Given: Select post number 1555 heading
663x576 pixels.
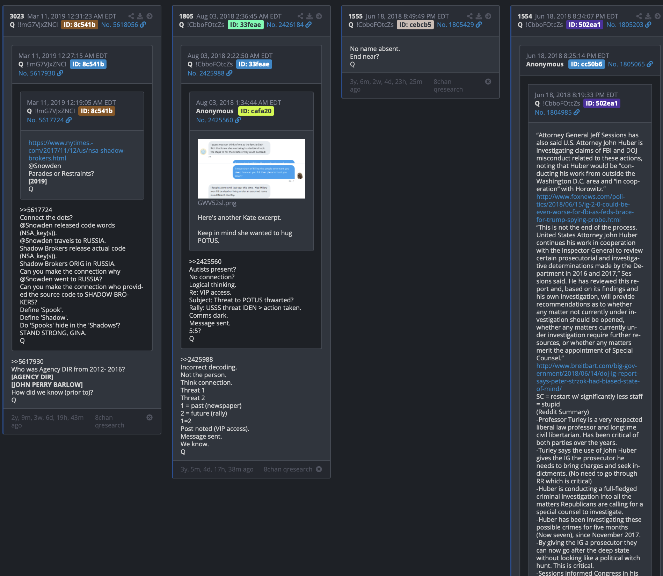Looking at the screenshot, I should [356, 16].
